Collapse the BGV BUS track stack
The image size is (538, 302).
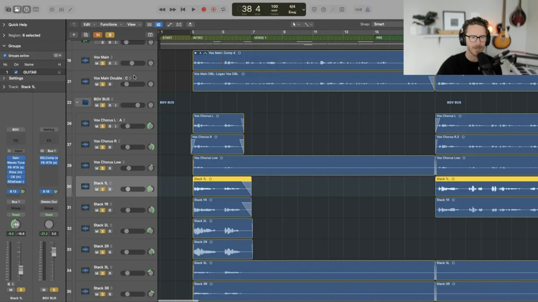coord(77,103)
